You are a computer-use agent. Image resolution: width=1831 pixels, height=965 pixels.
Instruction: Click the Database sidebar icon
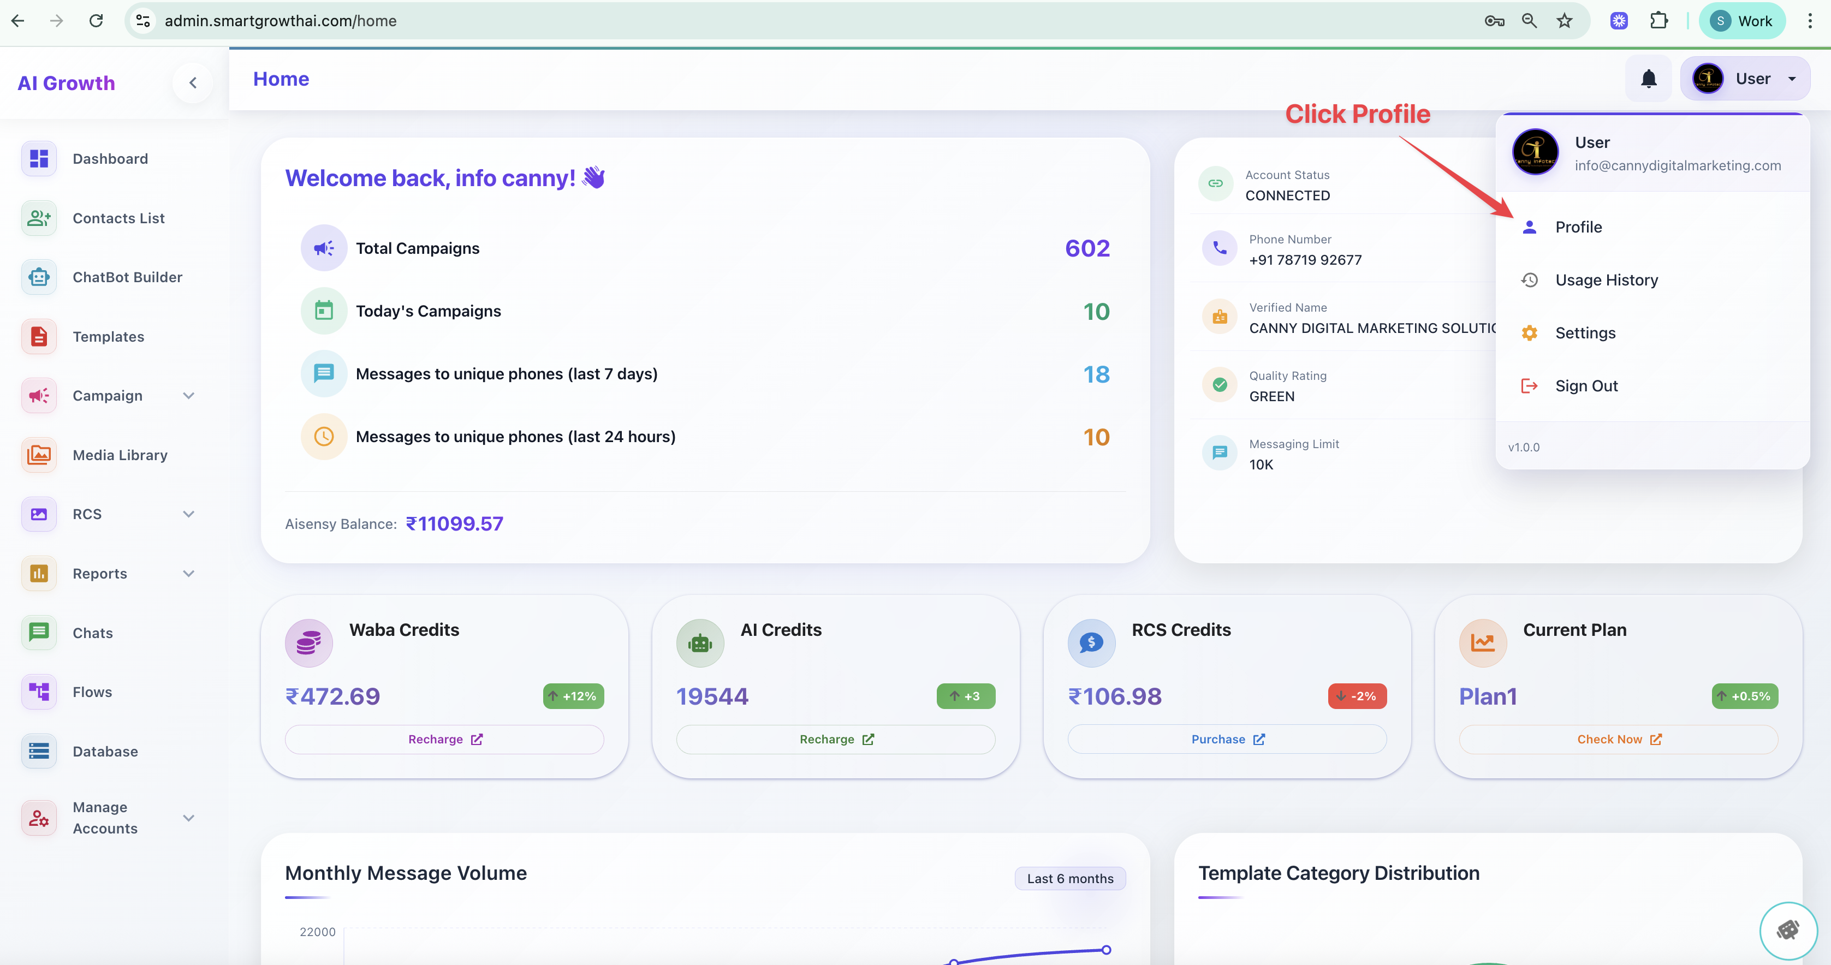point(39,751)
